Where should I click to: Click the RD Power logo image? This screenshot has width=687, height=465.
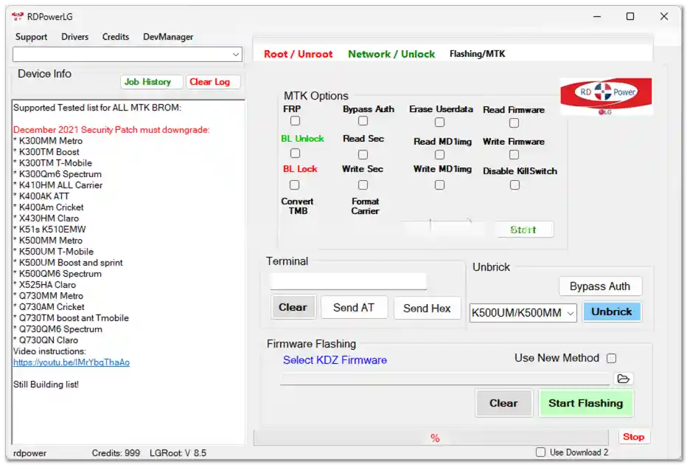pyautogui.click(x=606, y=97)
